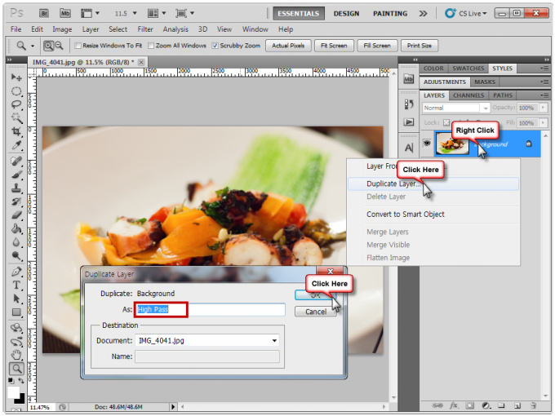Select the Crop tool in toolbox
555x416 pixels.
[x=16, y=131]
